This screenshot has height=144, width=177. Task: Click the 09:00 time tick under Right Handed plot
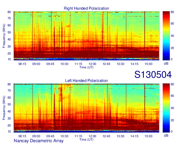[36, 64]
